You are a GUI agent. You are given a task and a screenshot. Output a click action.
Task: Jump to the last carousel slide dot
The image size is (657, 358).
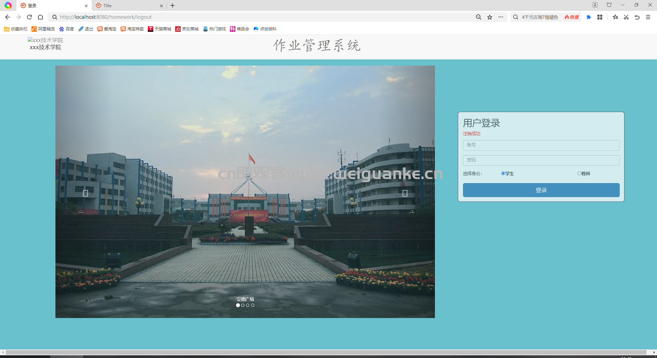253,305
